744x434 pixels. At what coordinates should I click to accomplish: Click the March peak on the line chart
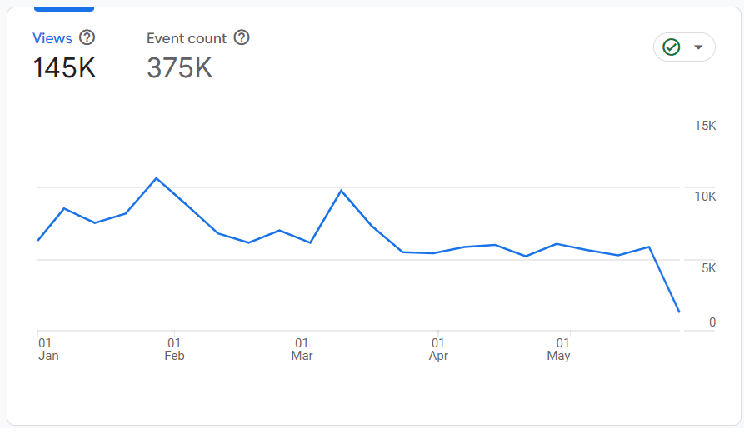[342, 191]
